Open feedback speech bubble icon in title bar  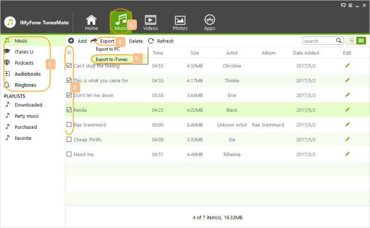point(343,5)
